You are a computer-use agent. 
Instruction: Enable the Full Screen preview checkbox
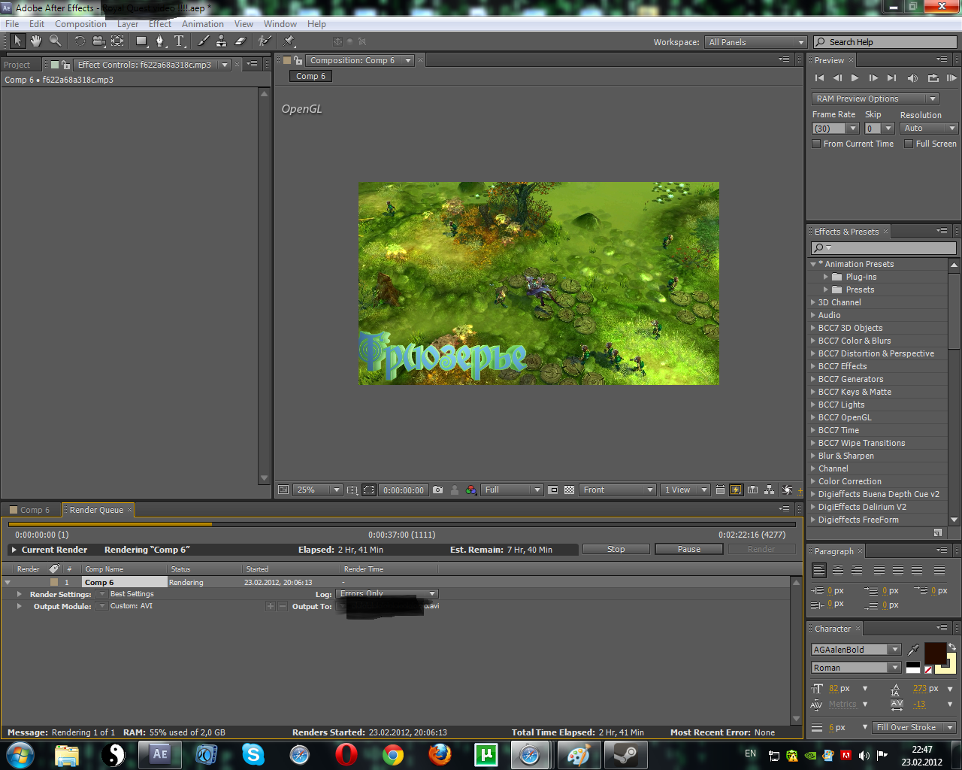pyautogui.click(x=909, y=144)
